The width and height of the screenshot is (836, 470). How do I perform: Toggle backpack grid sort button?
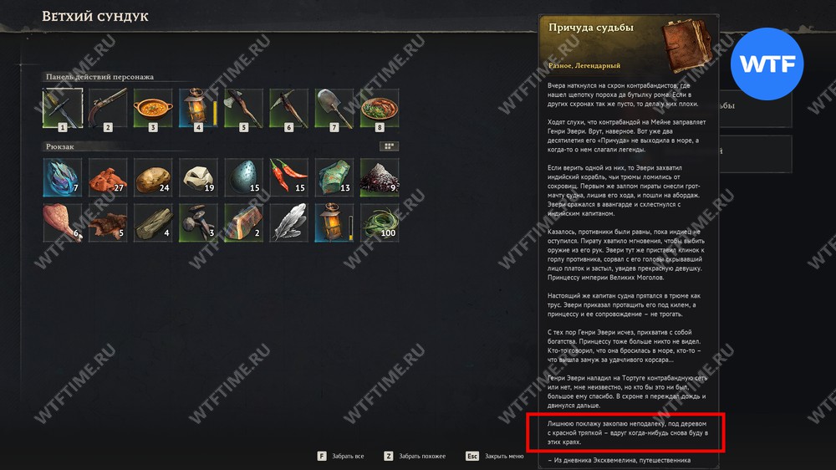point(390,146)
